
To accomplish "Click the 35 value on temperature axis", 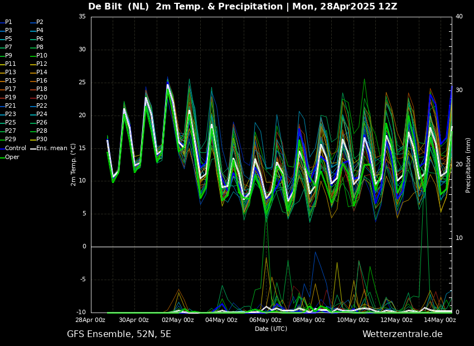I will [82, 17].
